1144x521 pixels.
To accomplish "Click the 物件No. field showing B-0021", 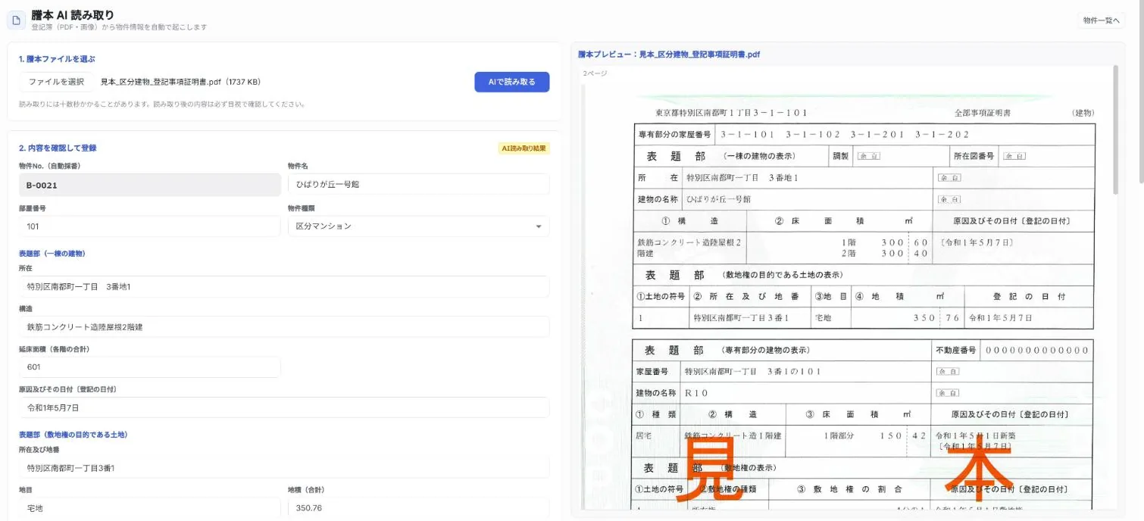I will [x=150, y=185].
